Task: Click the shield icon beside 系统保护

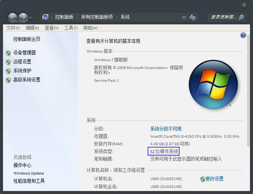Action: pos(8,71)
